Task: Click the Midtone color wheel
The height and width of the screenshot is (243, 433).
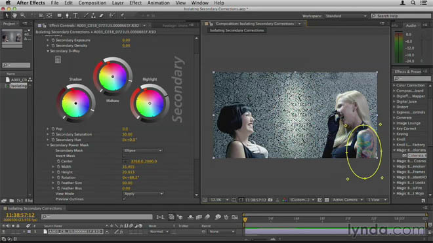Action: 113,77
